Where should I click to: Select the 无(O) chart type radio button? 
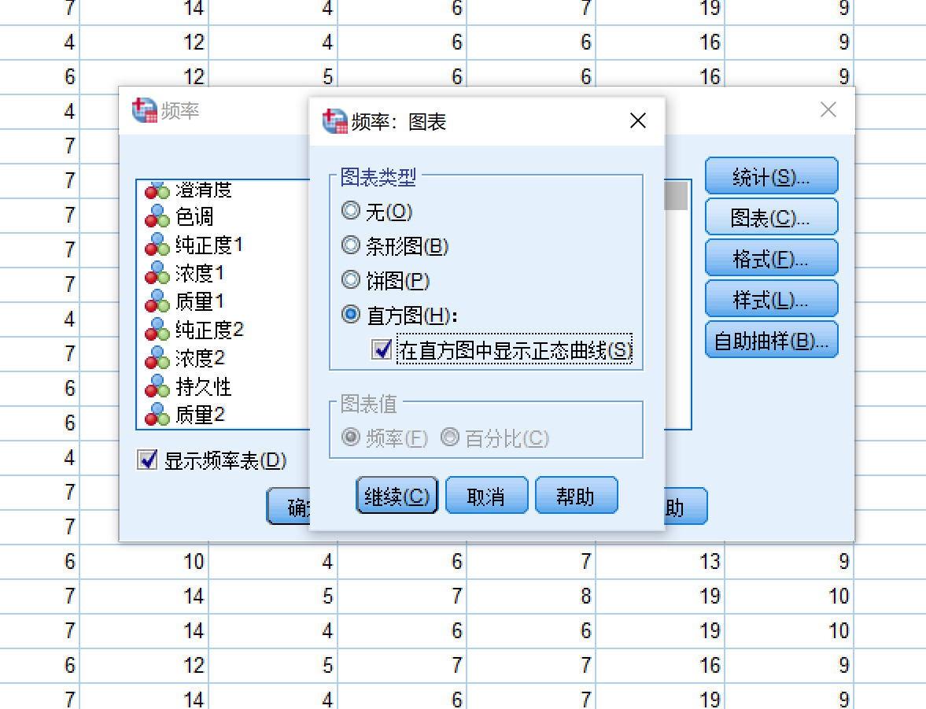pos(351,210)
